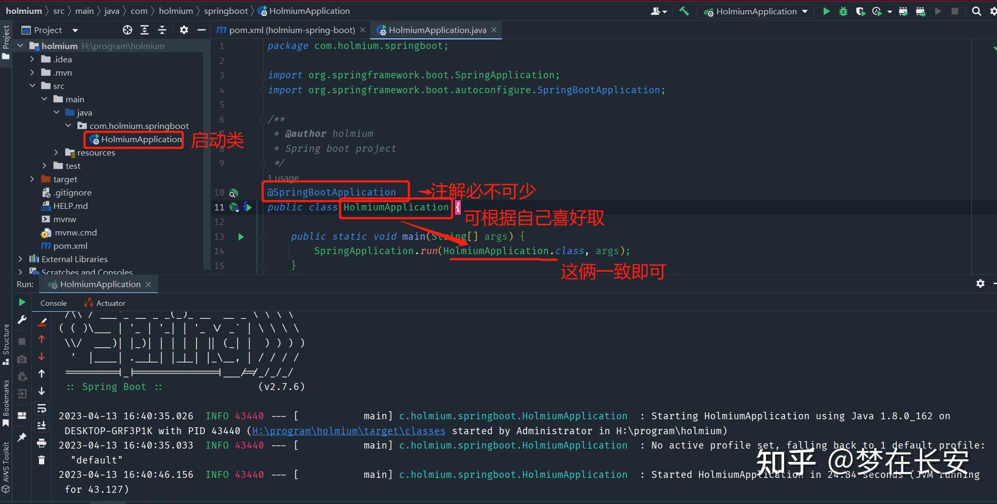Collapse the com.holmium.springboot package node

[x=68, y=125]
